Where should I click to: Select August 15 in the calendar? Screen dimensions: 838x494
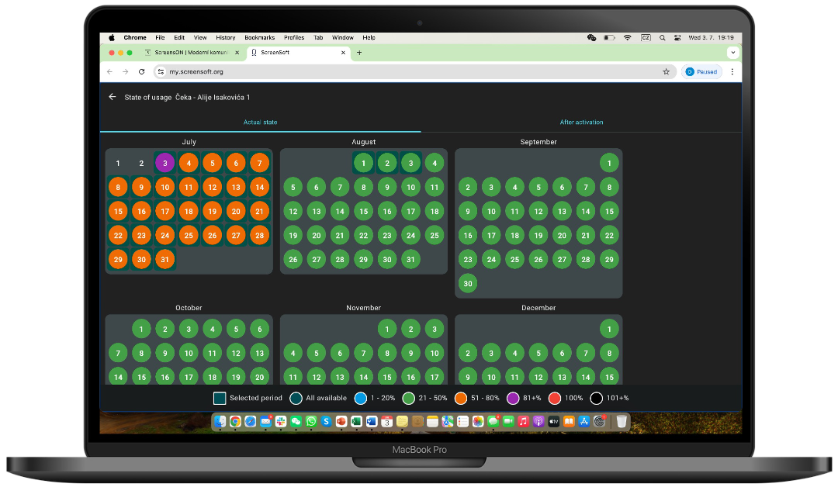pyautogui.click(x=363, y=211)
